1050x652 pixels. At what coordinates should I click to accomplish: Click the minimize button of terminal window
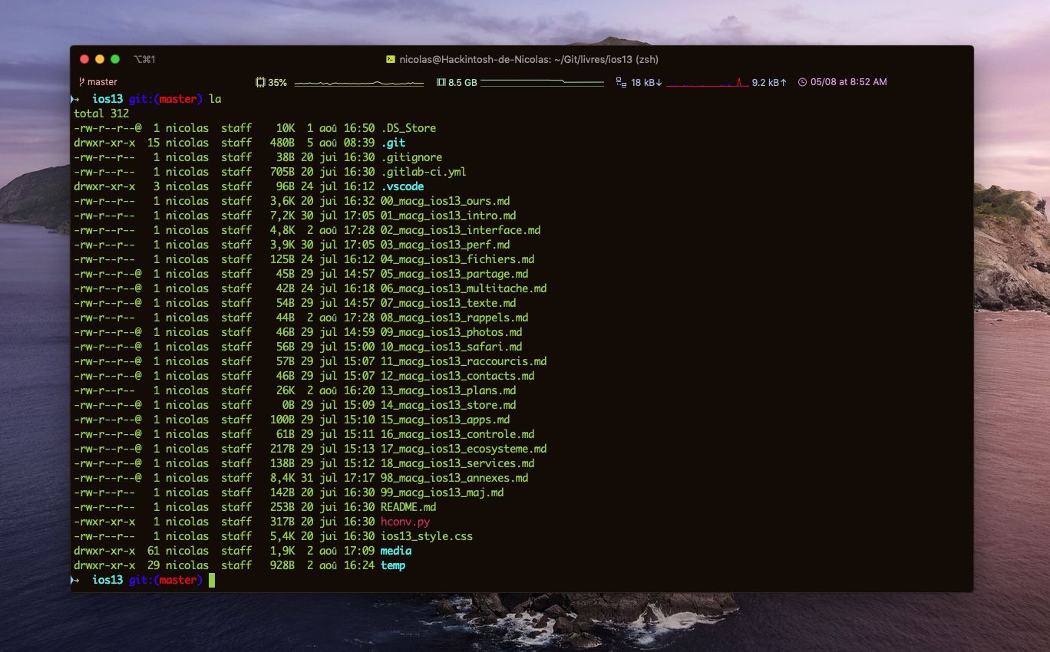100,59
